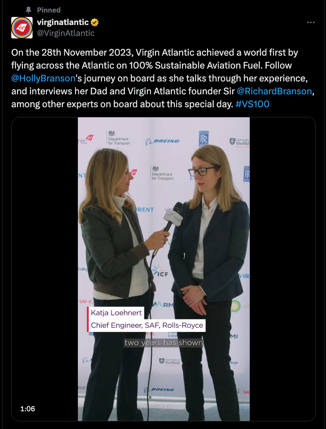Open the @RichardBranson mention link
326x429 pixels.
click(x=274, y=91)
